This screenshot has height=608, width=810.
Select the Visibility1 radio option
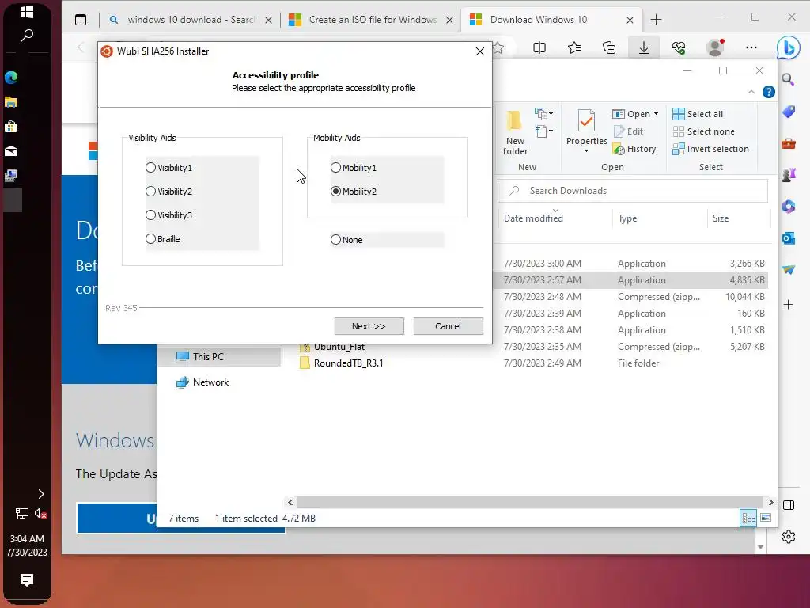168,168
